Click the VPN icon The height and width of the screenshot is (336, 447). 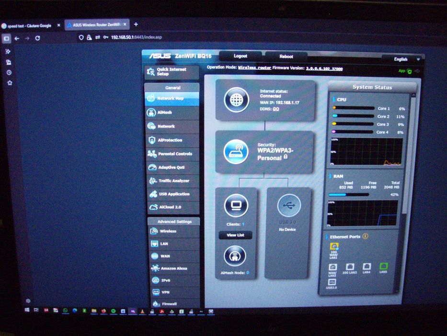coord(156,292)
